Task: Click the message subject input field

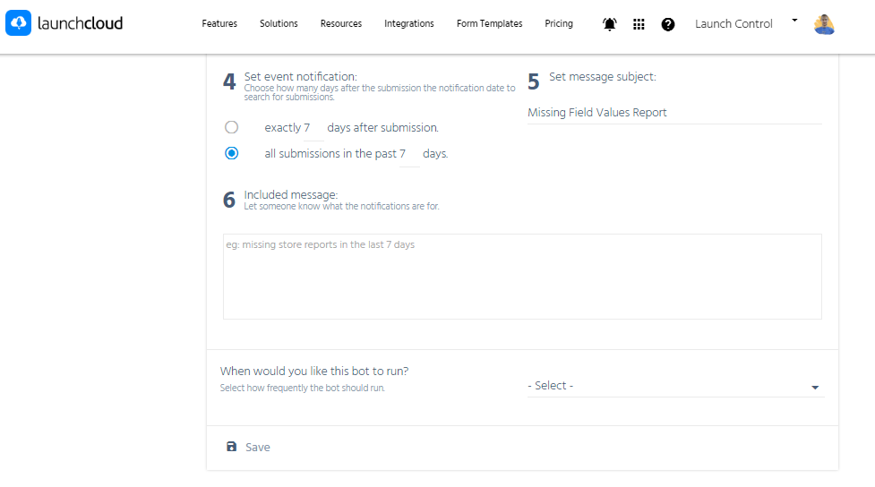Action: pos(673,113)
